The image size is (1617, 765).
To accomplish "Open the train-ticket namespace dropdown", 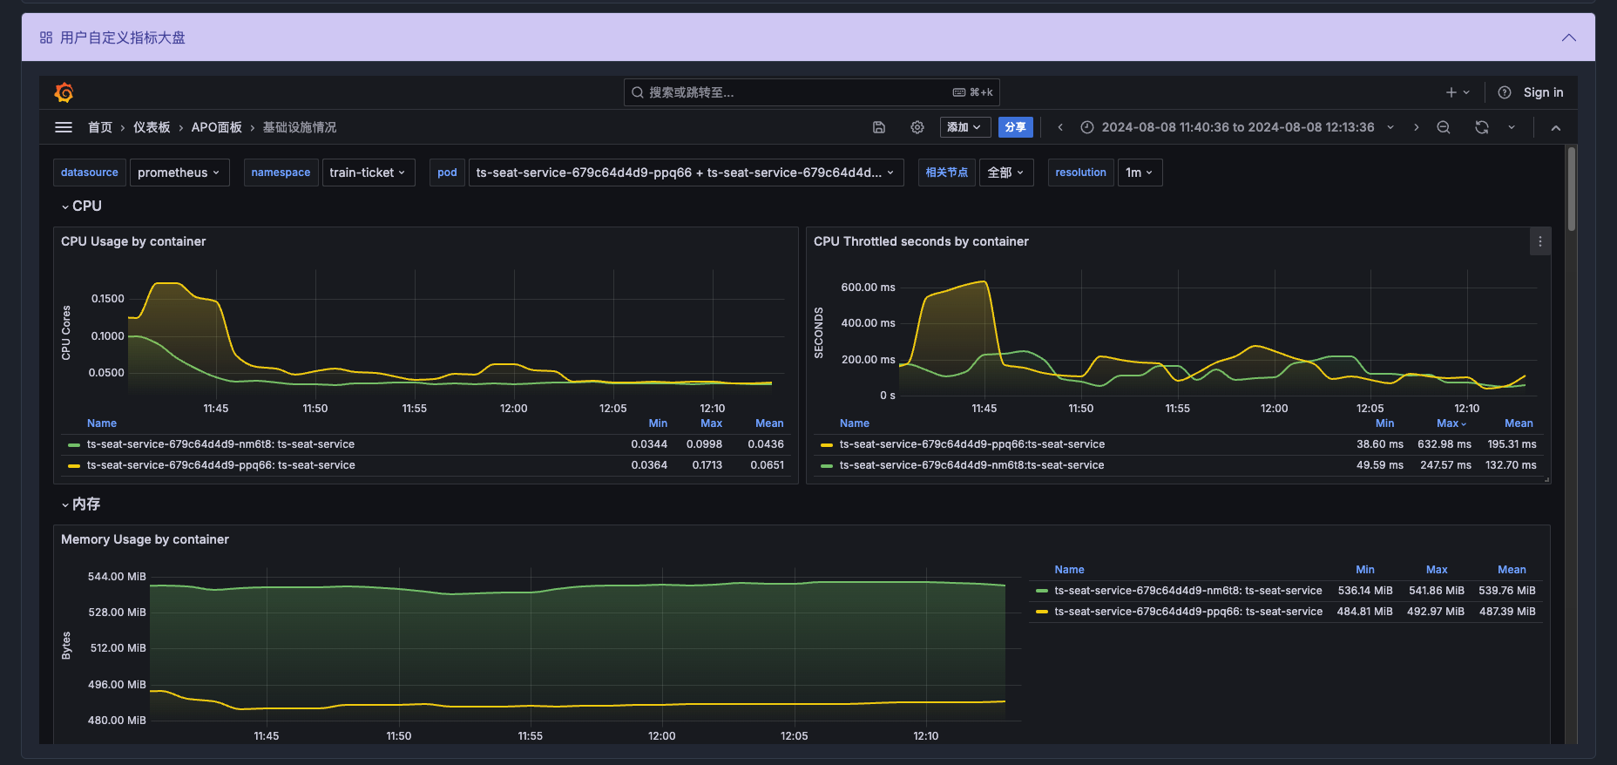I will pos(367,173).
